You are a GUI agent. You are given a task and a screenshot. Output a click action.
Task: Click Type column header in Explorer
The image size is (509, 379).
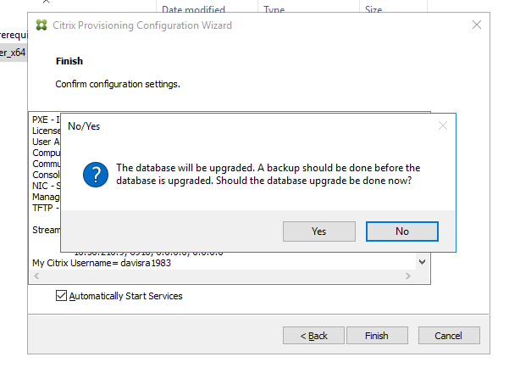click(x=274, y=9)
